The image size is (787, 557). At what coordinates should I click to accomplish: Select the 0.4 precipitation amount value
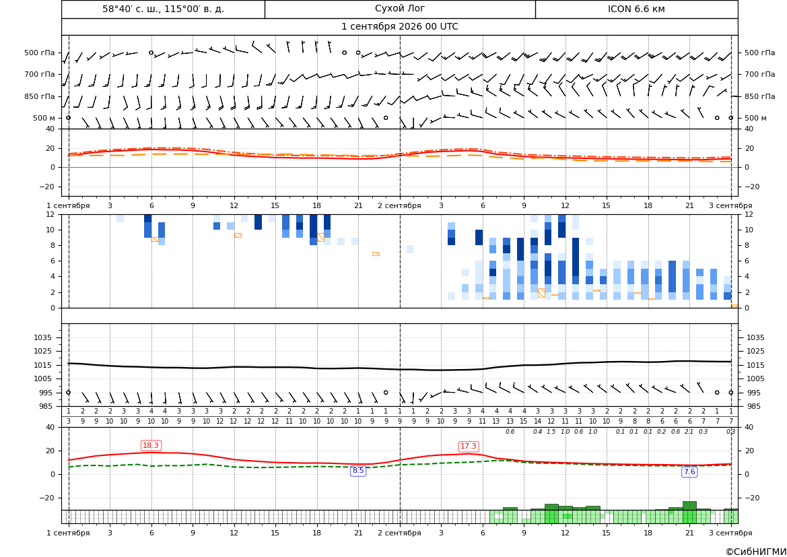537,432
